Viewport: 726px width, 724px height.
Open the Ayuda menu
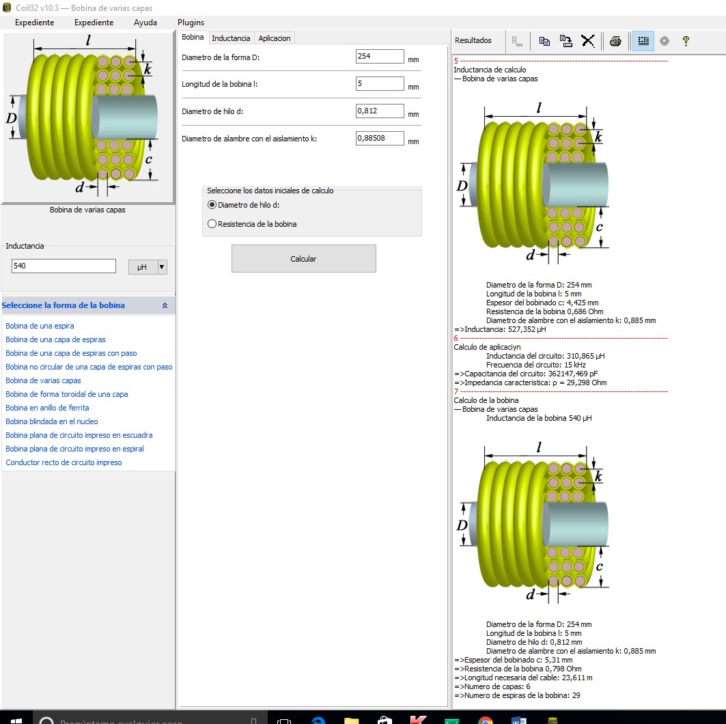click(x=145, y=23)
